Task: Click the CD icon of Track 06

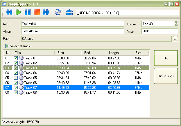Action: pyautogui.click(x=21, y=82)
